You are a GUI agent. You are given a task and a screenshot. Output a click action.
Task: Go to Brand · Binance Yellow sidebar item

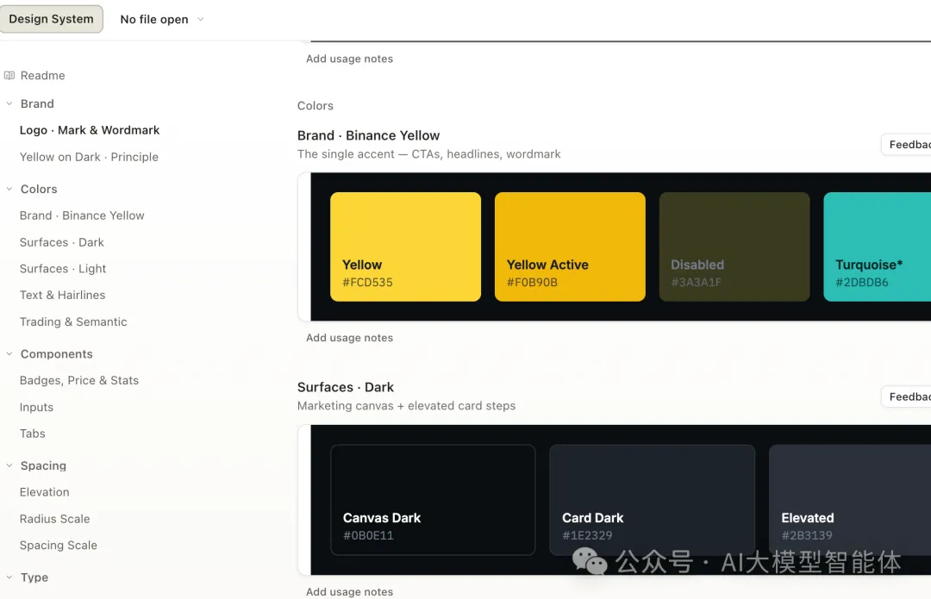point(82,215)
